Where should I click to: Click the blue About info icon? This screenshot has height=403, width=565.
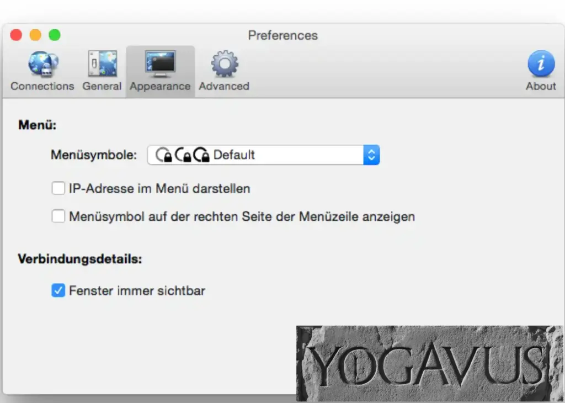pos(541,64)
